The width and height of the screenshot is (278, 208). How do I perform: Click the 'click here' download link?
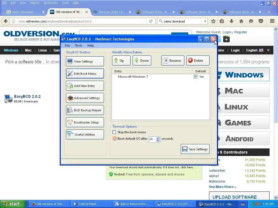point(187,167)
